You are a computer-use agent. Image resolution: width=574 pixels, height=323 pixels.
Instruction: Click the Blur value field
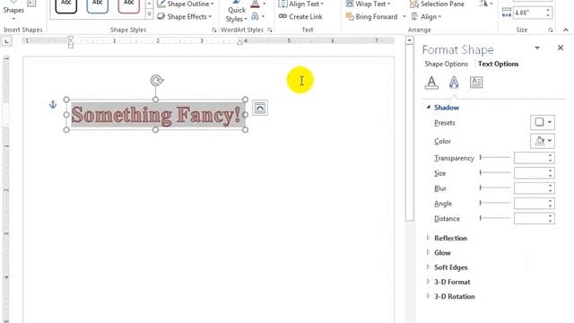530,188
